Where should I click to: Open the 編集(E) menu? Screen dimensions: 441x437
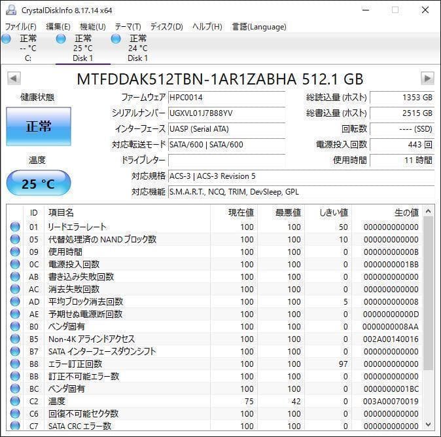pos(58,27)
